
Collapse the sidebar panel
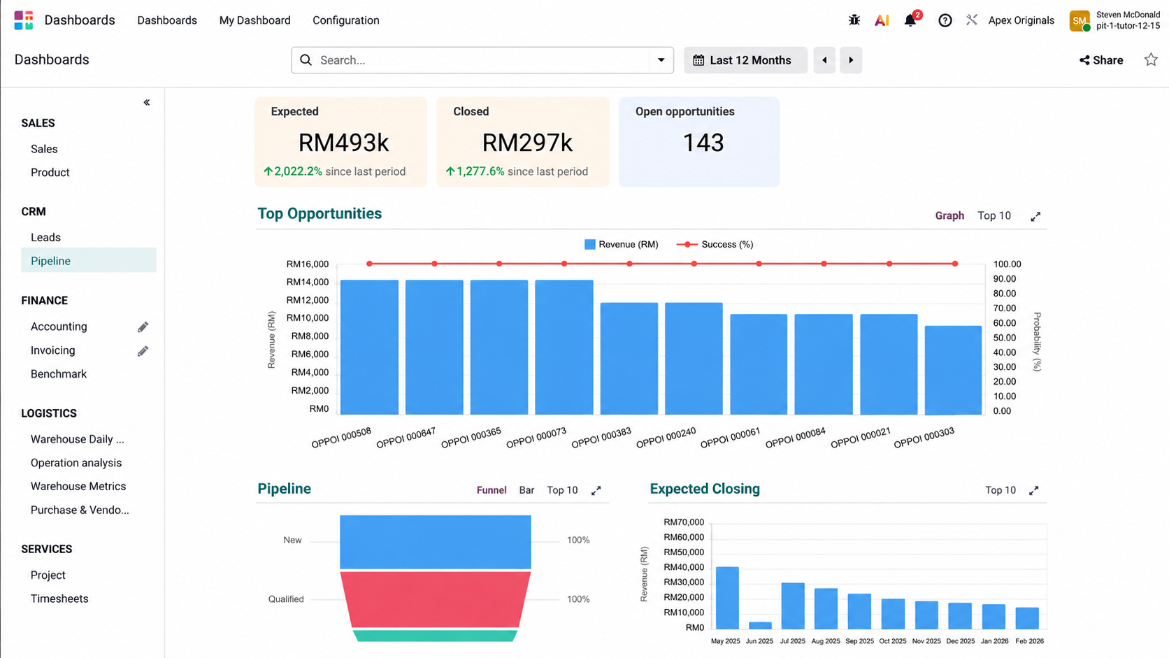tap(147, 103)
